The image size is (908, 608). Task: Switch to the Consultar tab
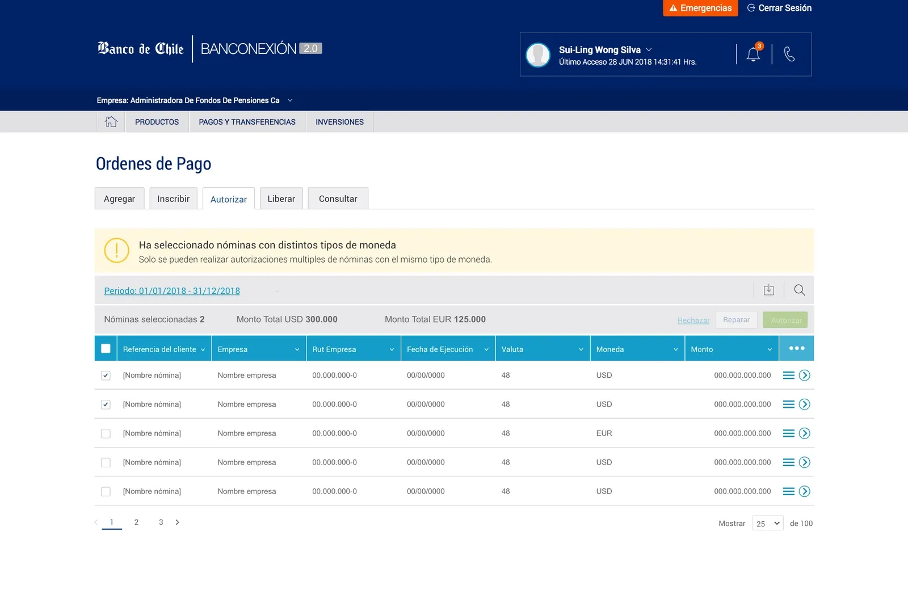point(338,199)
